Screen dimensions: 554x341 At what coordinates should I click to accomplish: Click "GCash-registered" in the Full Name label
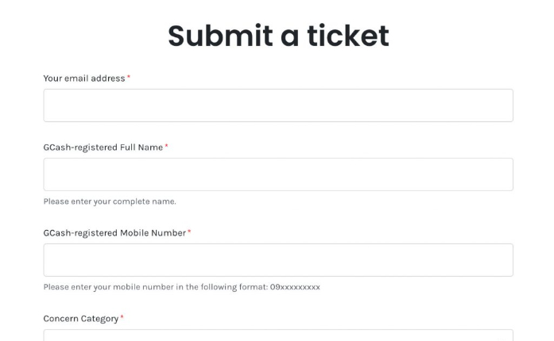point(80,148)
